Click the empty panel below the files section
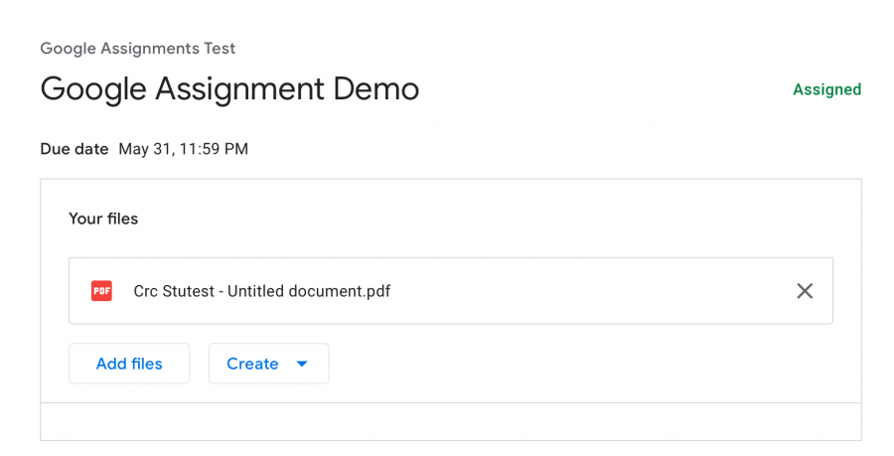The image size is (894, 456). tap(450, 422)
